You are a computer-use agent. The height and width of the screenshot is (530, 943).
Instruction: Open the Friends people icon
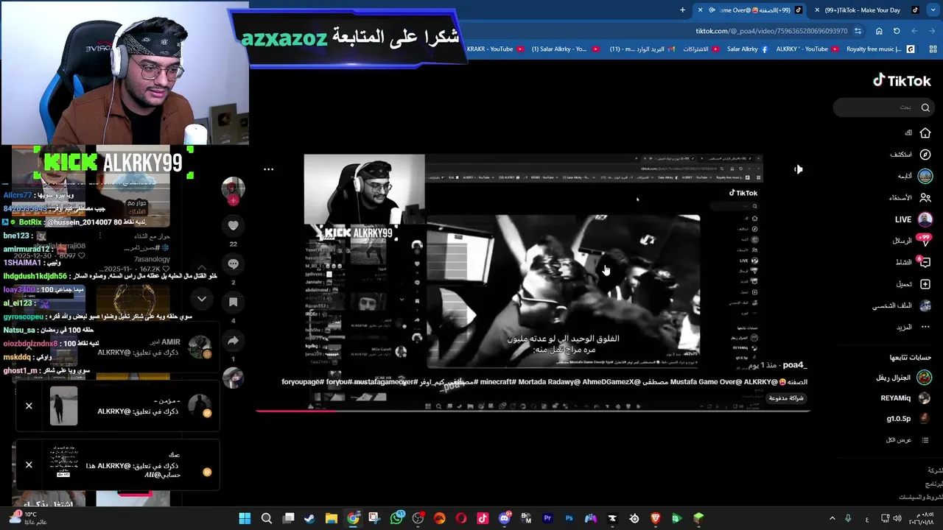coord(925,197)
